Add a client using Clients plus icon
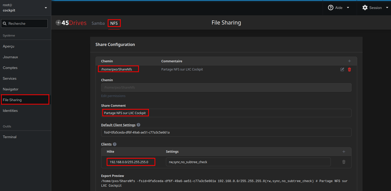The image size is (391, 191). tap(344, 152)
